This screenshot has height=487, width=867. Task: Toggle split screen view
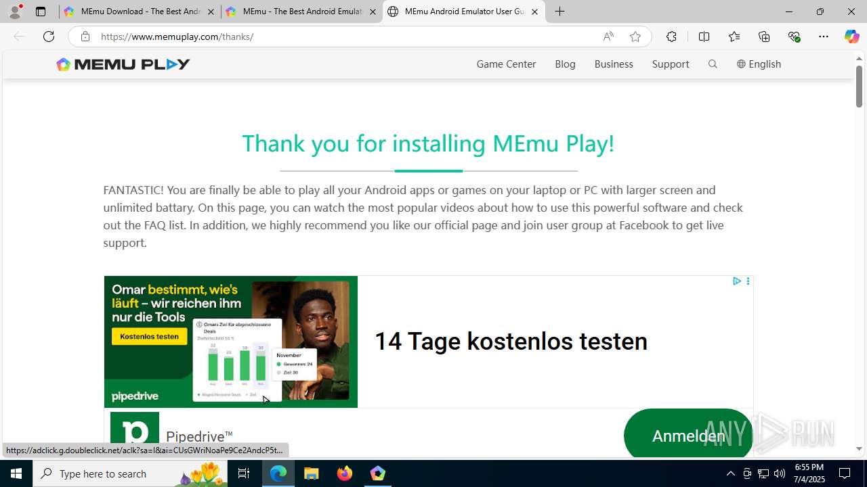coord(704,37)
